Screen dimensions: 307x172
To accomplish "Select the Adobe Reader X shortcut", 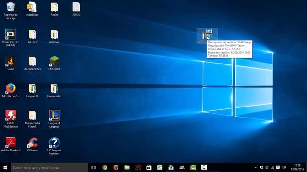I will (x=11, y=144).
